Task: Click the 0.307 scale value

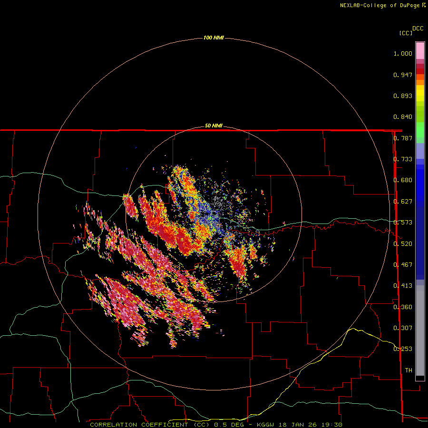Action: click(403, 328)
